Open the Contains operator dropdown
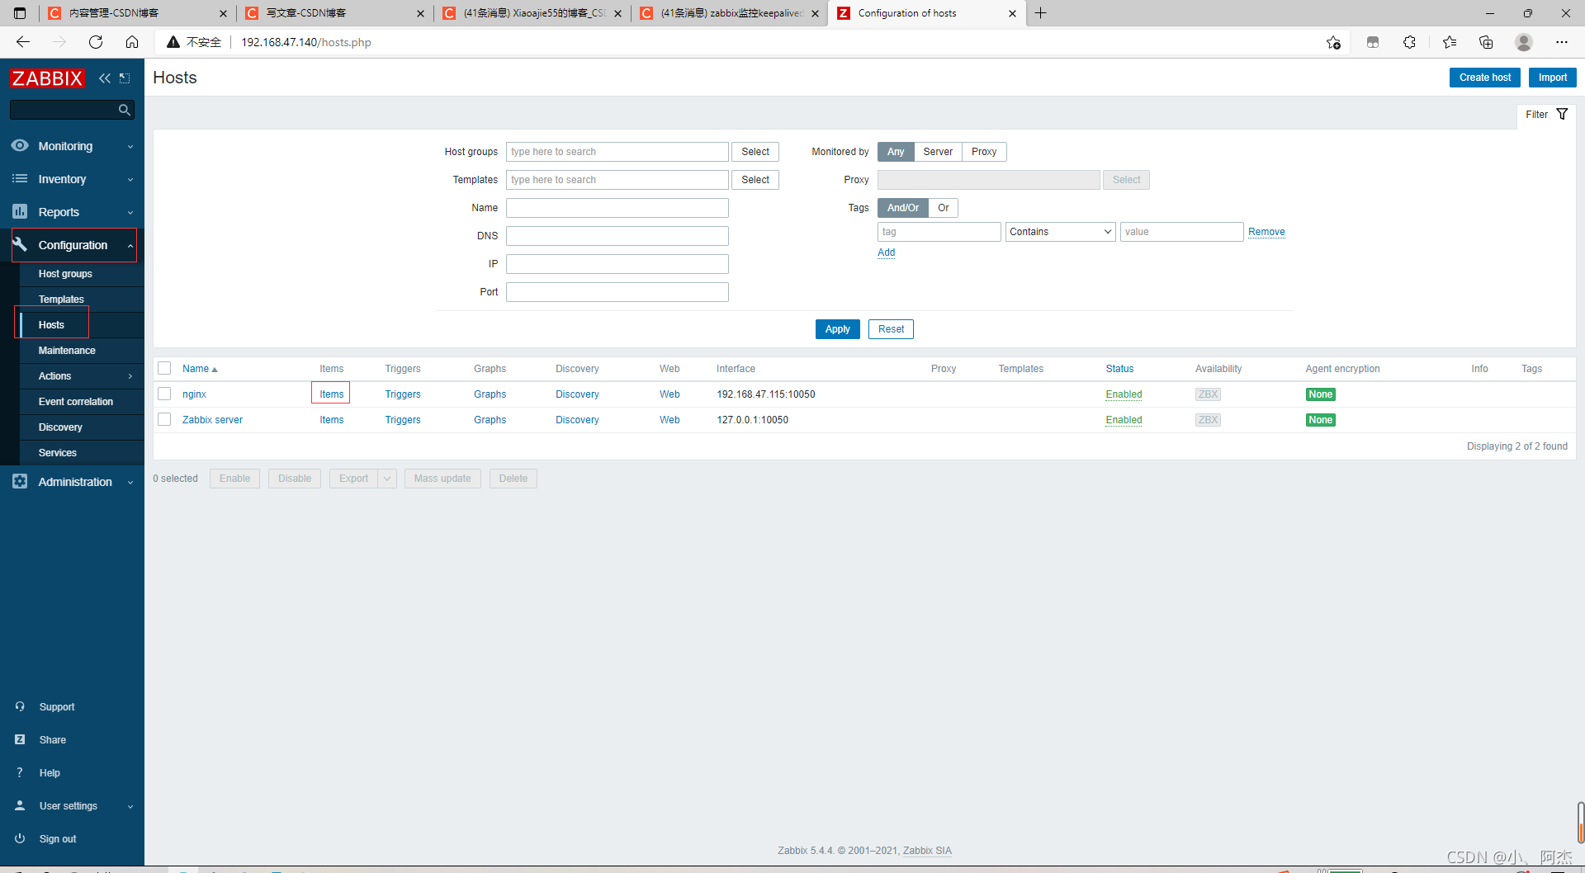The image size is (1585, 873). point(1060,232)
